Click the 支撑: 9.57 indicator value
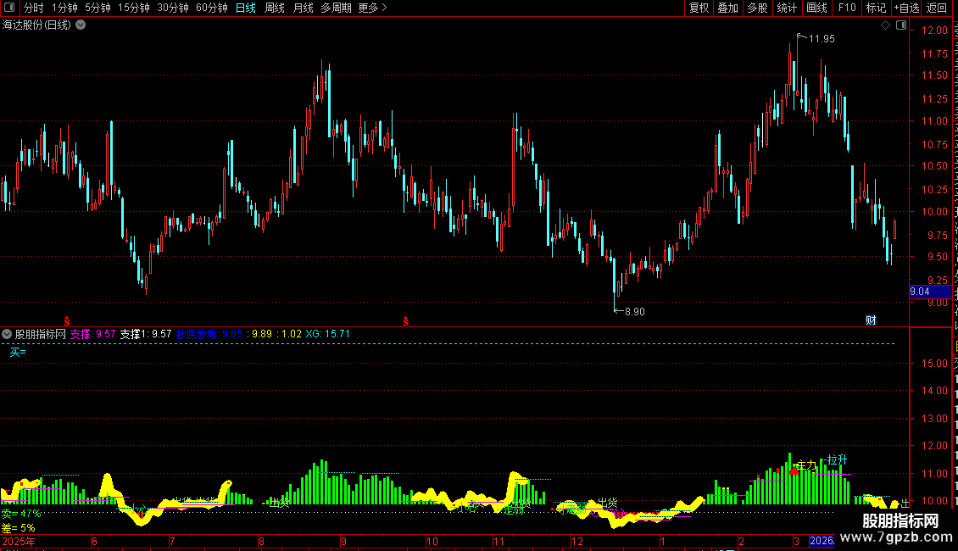Viewport: 958px width, 551px height. (x=93, y=334)
